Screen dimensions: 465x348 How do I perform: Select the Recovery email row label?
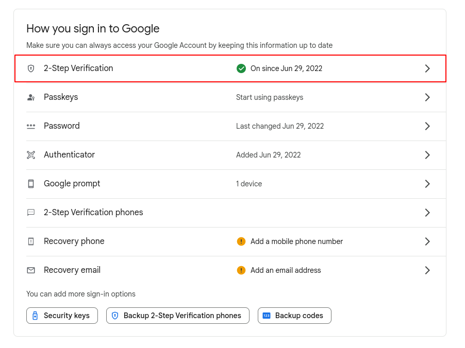click(x=72, y=270)
